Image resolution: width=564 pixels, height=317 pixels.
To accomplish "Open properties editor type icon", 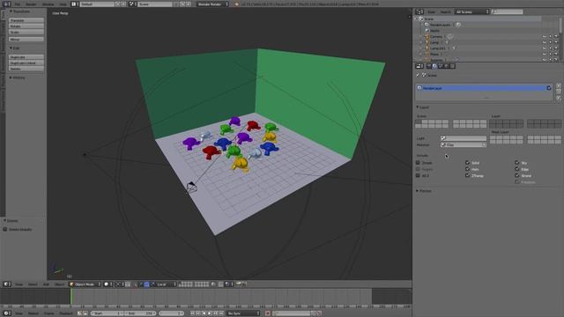I will coord(419,66).
